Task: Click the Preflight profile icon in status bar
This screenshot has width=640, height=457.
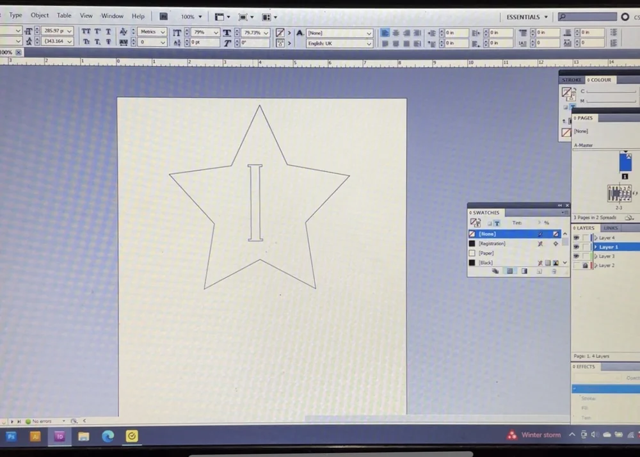Action: pos(74,421)
